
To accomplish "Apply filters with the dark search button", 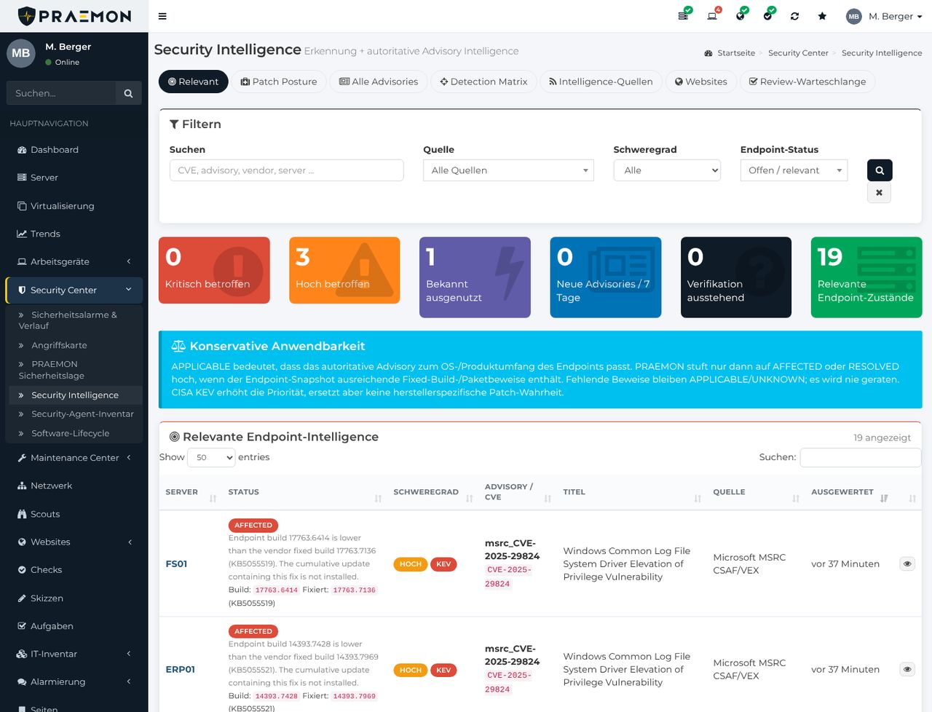I will [x=880, y=170].
